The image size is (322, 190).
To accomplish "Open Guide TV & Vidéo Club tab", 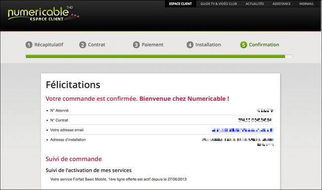I will [219, 3].
